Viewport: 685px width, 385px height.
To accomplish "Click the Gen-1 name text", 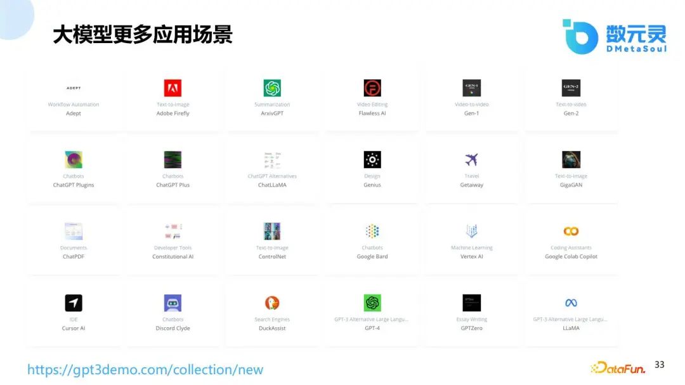I will coord(471,113).
